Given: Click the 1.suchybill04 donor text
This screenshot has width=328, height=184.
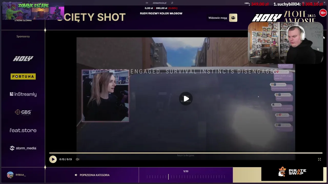Looking at the screenshot, I should [x=287, y=4].
